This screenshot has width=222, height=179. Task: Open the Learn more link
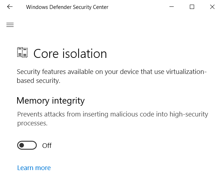[34, 168]
